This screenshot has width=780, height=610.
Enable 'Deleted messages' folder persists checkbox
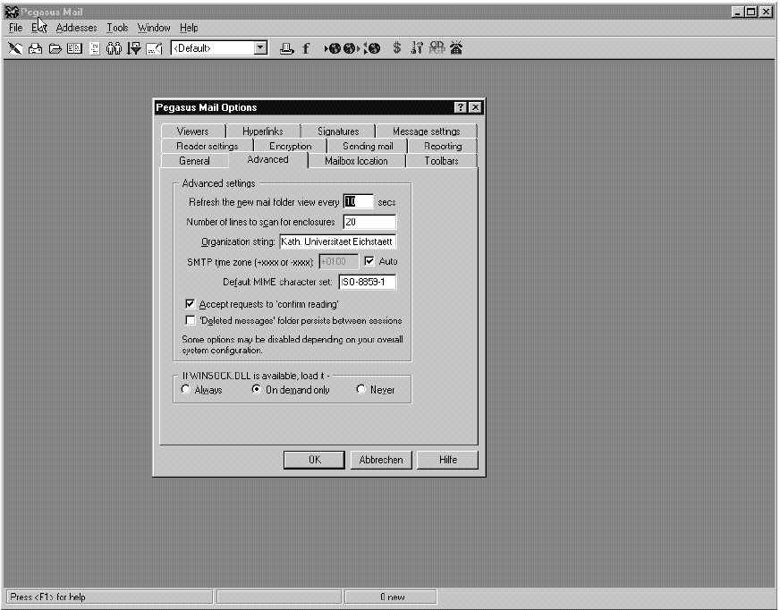190,320
